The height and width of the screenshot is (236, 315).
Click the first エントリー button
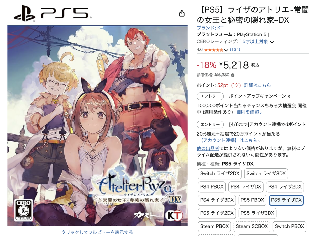click(210, 96)
